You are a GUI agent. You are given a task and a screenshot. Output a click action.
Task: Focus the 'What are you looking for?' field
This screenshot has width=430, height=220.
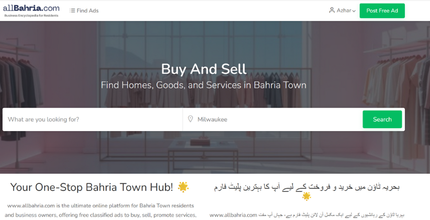click(92, 120)
